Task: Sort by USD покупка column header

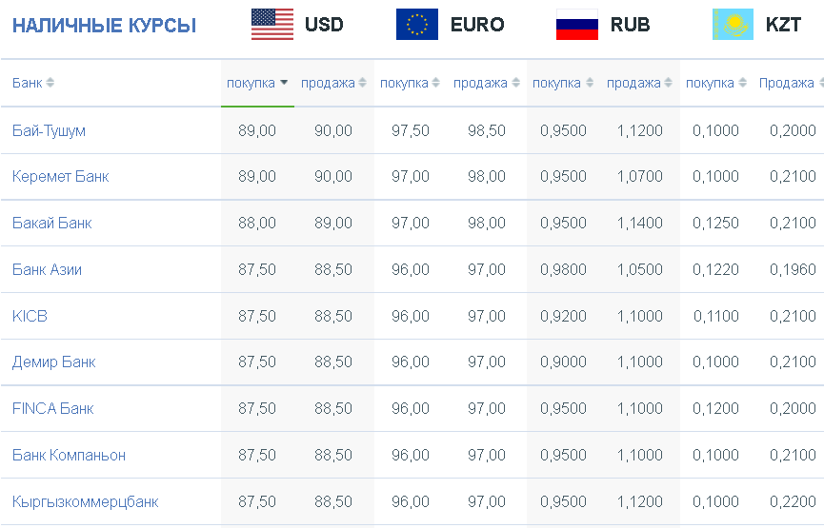Action: point(257,83)
